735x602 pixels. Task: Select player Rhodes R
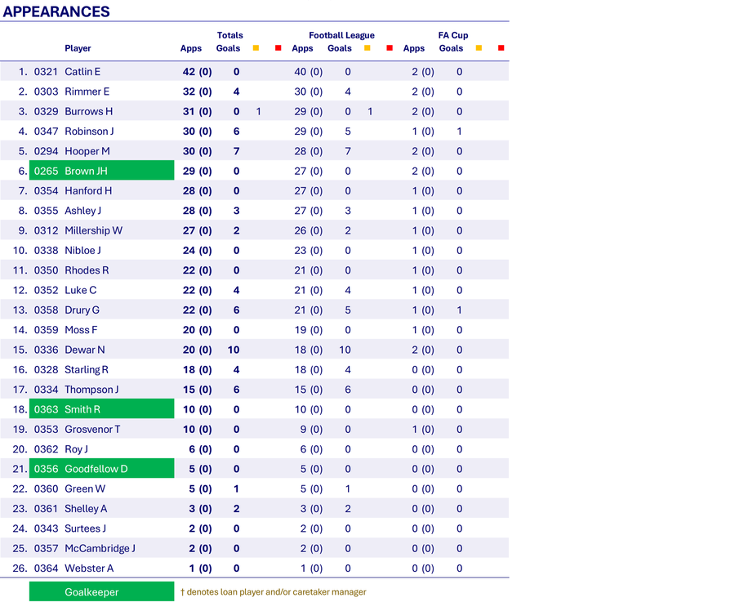pos(87,270)
